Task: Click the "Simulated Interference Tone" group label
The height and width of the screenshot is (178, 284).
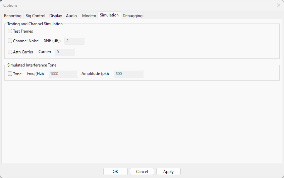Action: 32,65
